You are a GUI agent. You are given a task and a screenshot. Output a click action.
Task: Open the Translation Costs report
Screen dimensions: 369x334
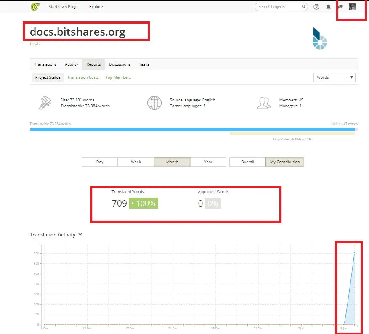83,77
